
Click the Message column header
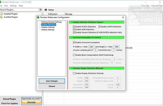[x=69, y=14]
